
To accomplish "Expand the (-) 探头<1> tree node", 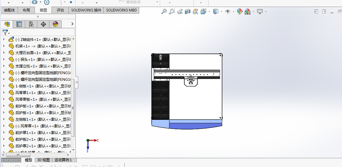I will (4, 59).
